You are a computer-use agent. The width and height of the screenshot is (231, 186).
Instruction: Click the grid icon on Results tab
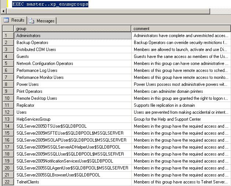(x=6, y=20)
